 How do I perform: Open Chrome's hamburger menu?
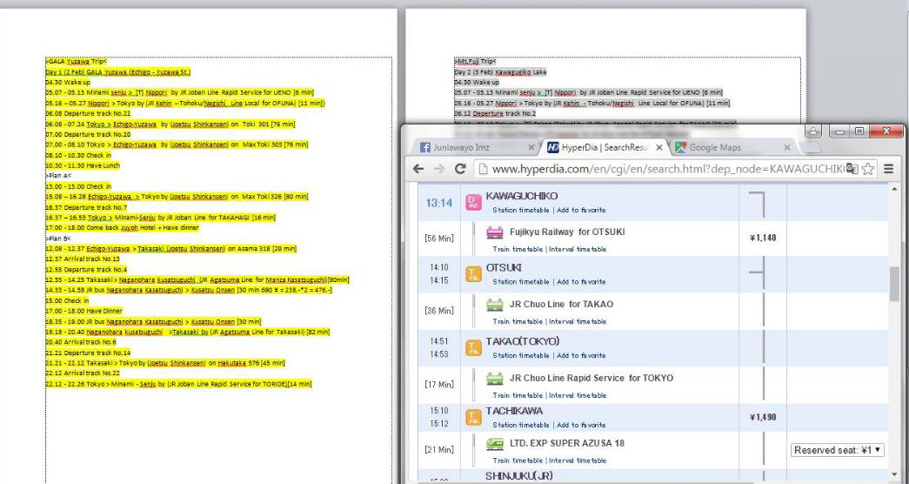[888, 169]
